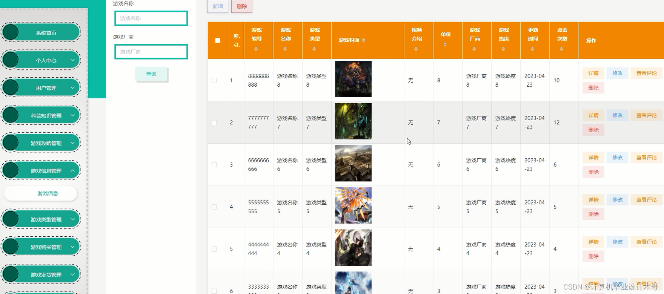664x294 pixels.
Task: Open cover thumbnail of game 6666666666
Action: click(354, 164)
